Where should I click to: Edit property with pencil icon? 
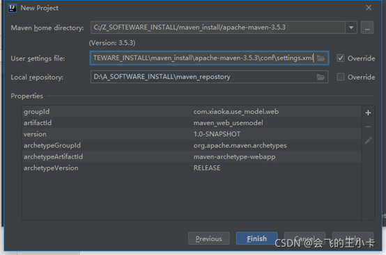click(368, 140)
